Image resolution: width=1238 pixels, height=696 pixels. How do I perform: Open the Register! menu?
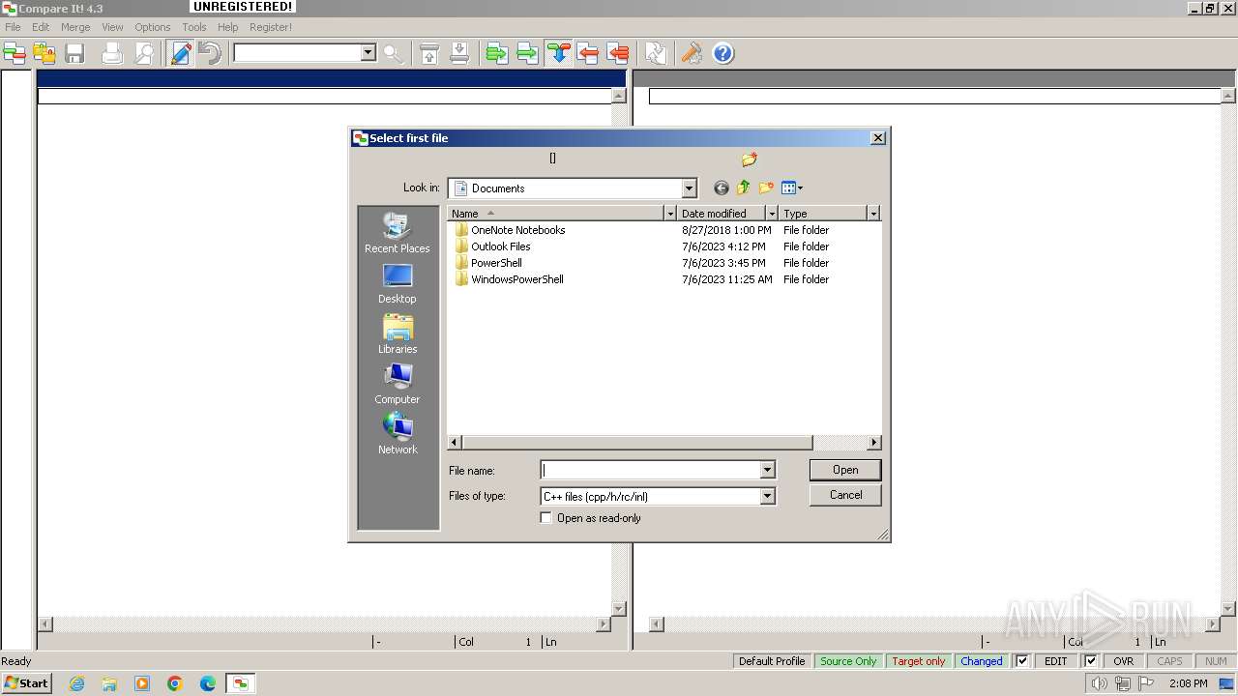271,27
